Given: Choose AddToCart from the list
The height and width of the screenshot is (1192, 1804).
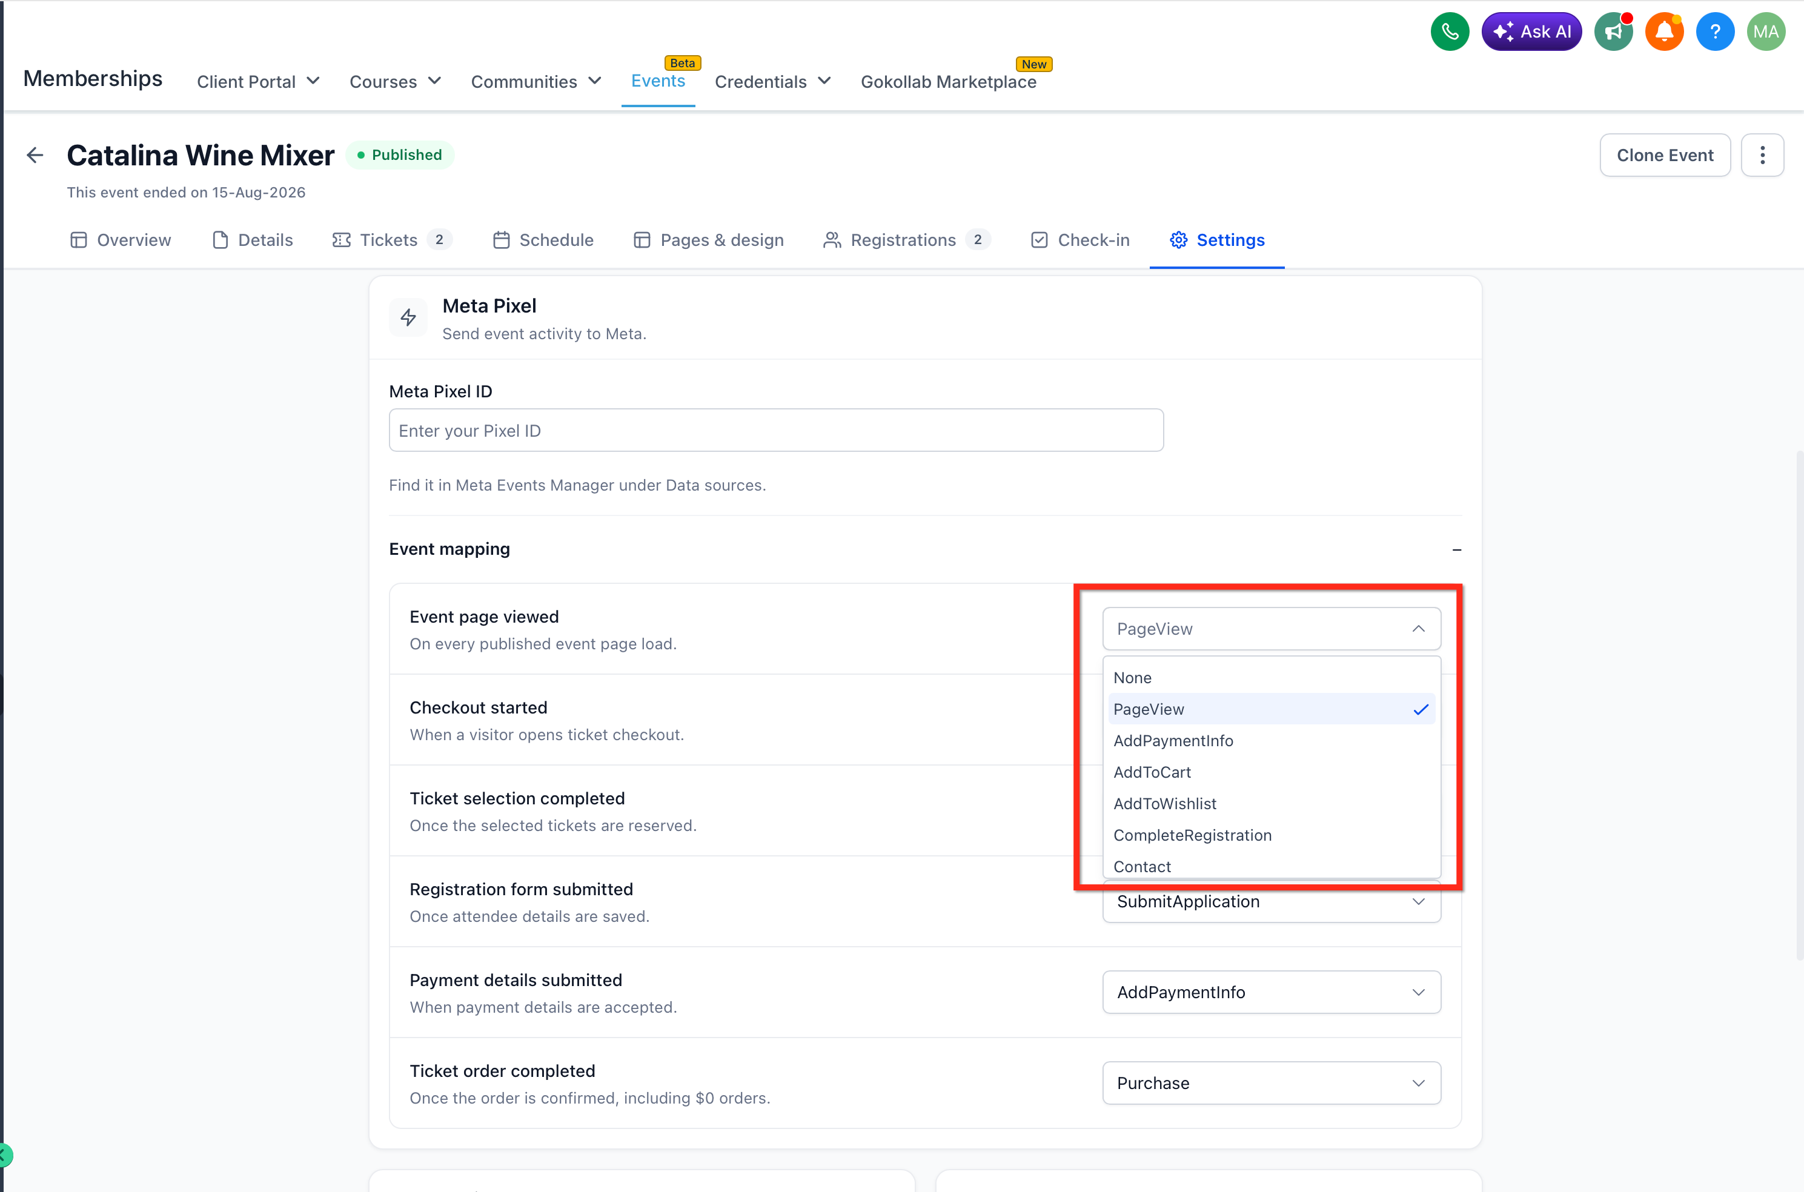Looking at the screenshot, I should point(1272,772).
